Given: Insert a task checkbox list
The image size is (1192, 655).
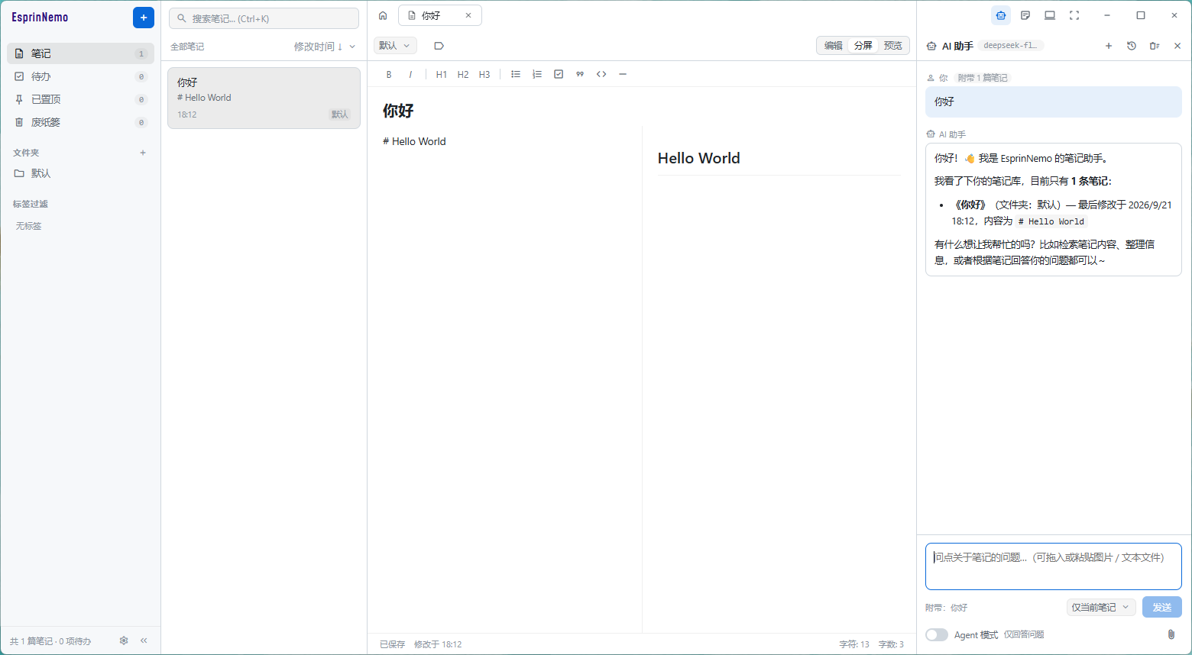Looking at the screenshot, I should [x=559, y=74].
